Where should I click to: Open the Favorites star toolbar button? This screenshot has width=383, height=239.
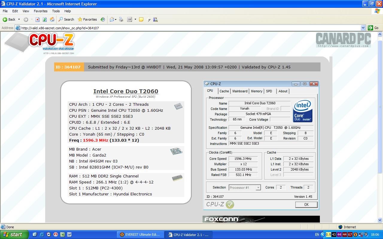click(x=87, y=19)
